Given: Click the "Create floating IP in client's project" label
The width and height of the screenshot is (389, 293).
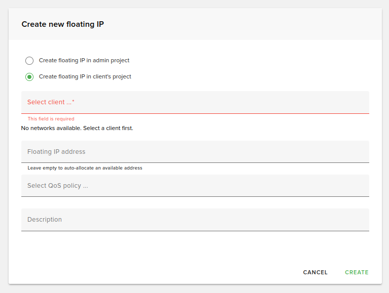Looking at the screenshot, I should tap(85, 77).
